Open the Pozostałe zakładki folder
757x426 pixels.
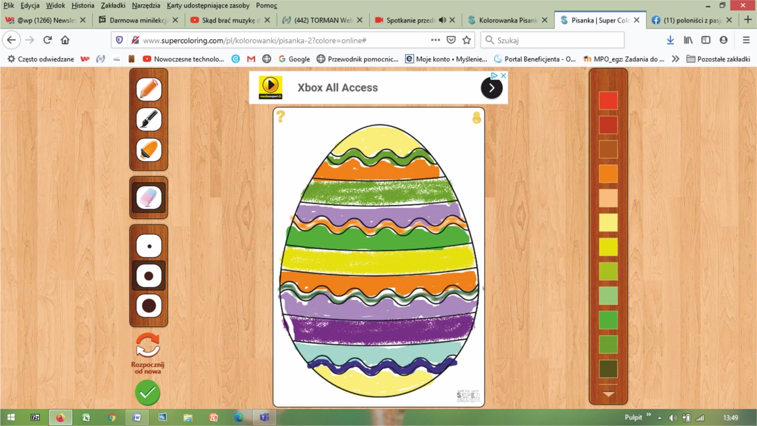(718, 59)
